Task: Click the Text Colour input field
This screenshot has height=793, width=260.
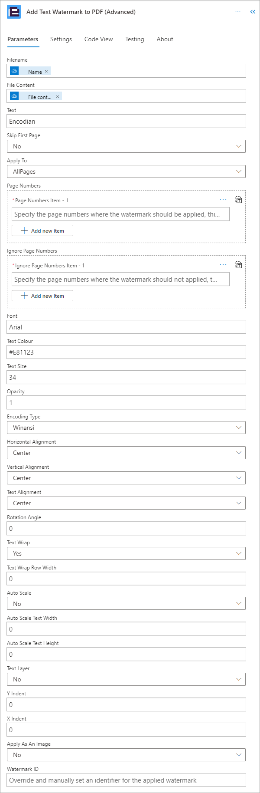Action: coord(127,352)
